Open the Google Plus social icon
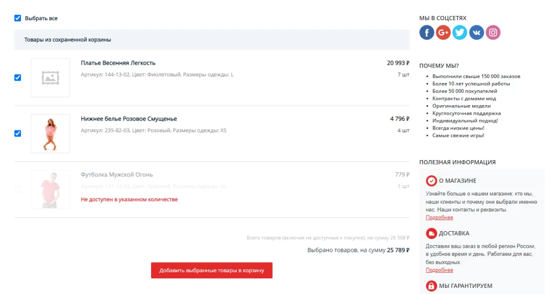Image resolution: width=559 pixels, height=294 pixels. click(443, 32)
